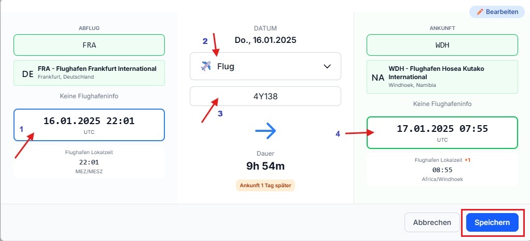Click the NA country code label
The width and height of the screenshot is (530, 241).
(x=378, y=78)
